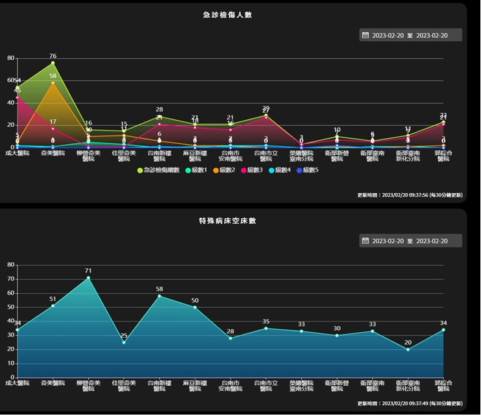Viewport: 481px width, 417px height.
Task: Select the 51 bed point at 奇美醫院
Action: tap(53, 306)
